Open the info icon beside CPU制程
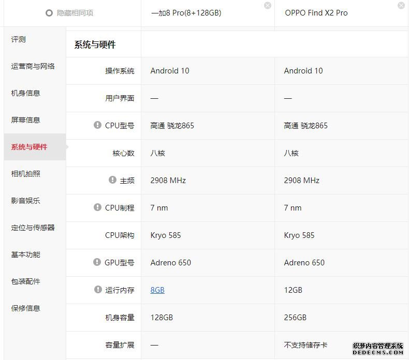This screenshot has width=409, height=360. (97, 207)
